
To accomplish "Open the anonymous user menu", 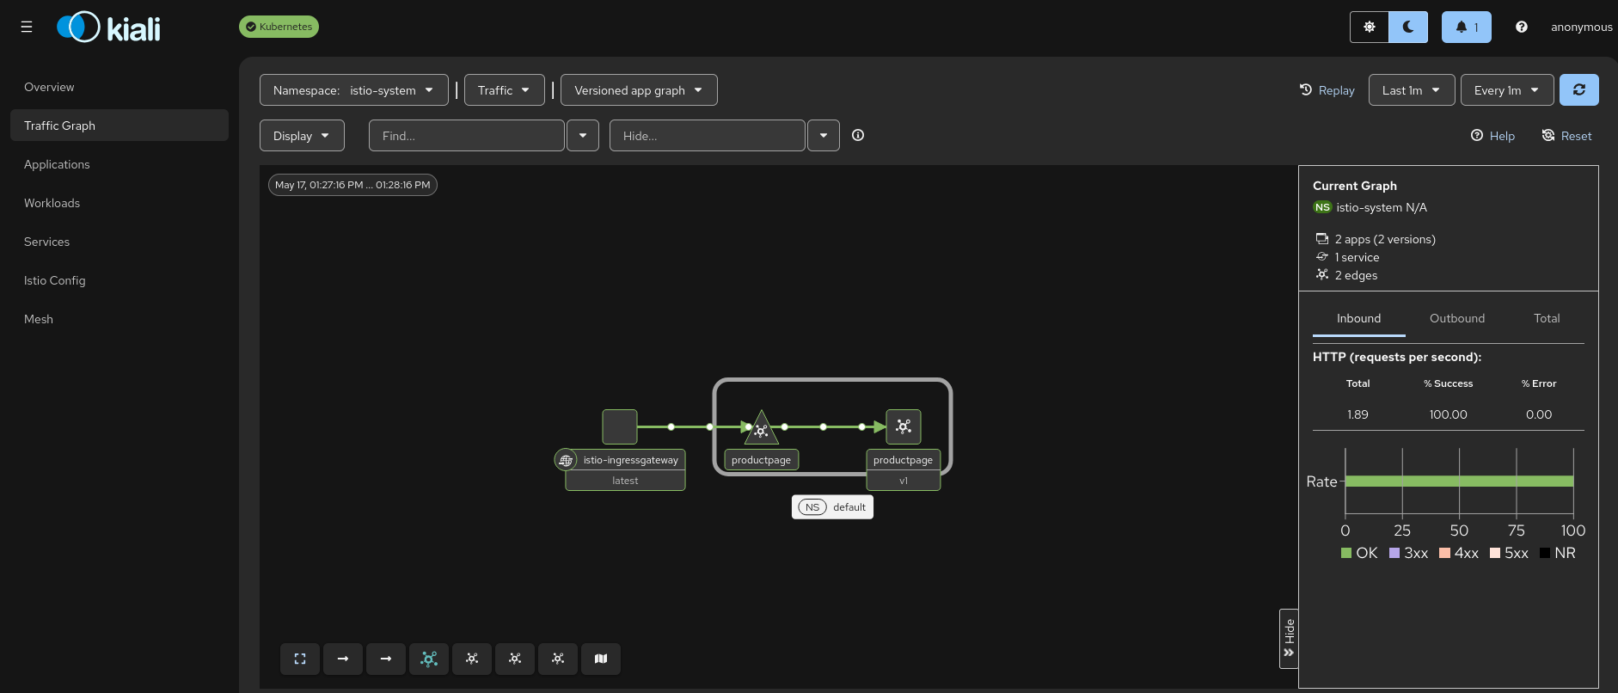I will 1581,27.
